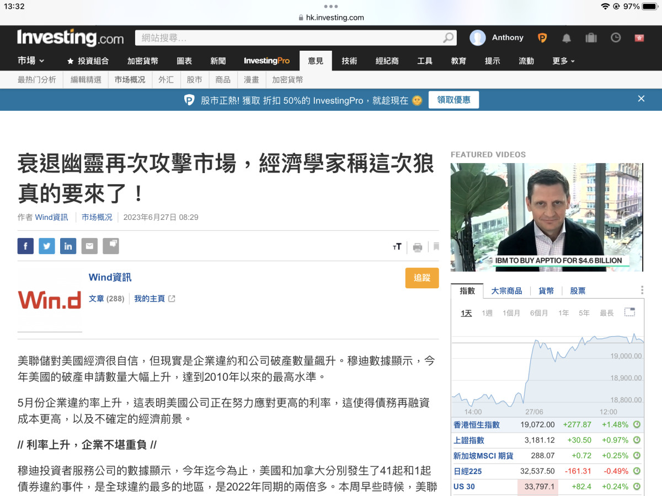Switch chart range to 1個月
This screenshot has width=662, height=496.
coord(511,313)
